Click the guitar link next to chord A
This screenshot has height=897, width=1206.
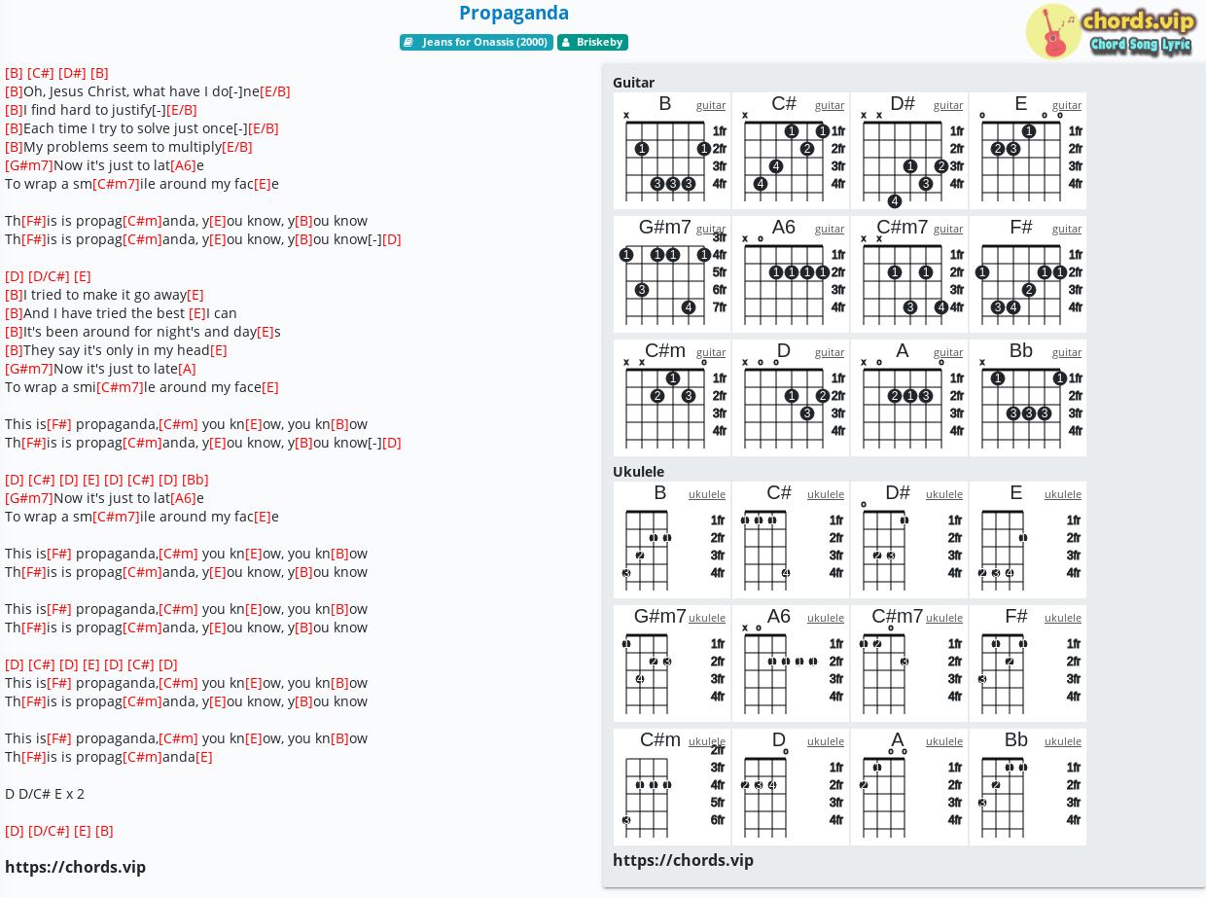click(948, 352)
